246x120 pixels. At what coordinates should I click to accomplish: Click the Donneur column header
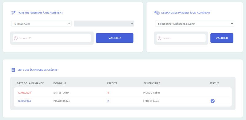pos(60,83)
